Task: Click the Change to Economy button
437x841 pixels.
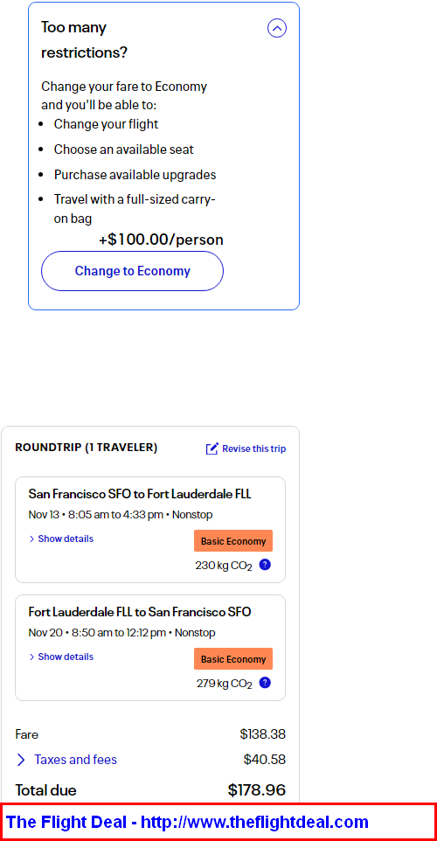Action: [132, 271]
